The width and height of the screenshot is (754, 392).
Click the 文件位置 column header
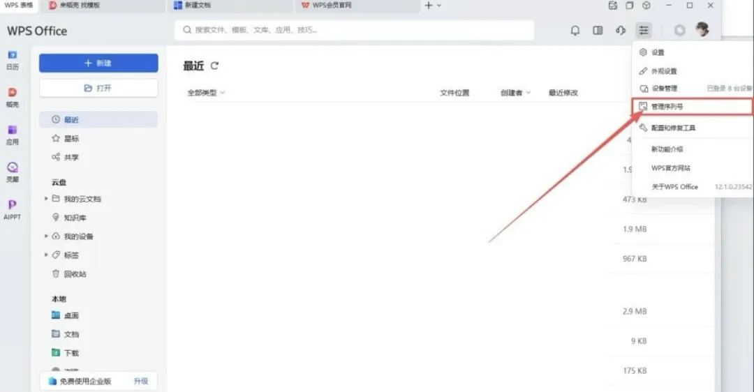click(x=454, y=93)
